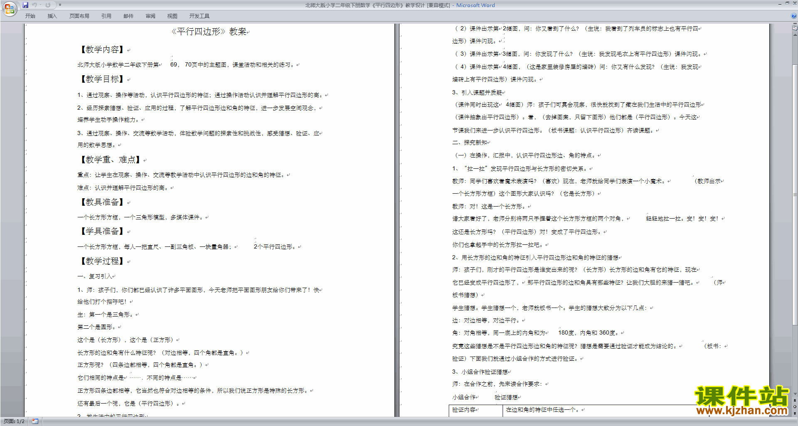Click the heading 【学具准备】

(102, 231)
